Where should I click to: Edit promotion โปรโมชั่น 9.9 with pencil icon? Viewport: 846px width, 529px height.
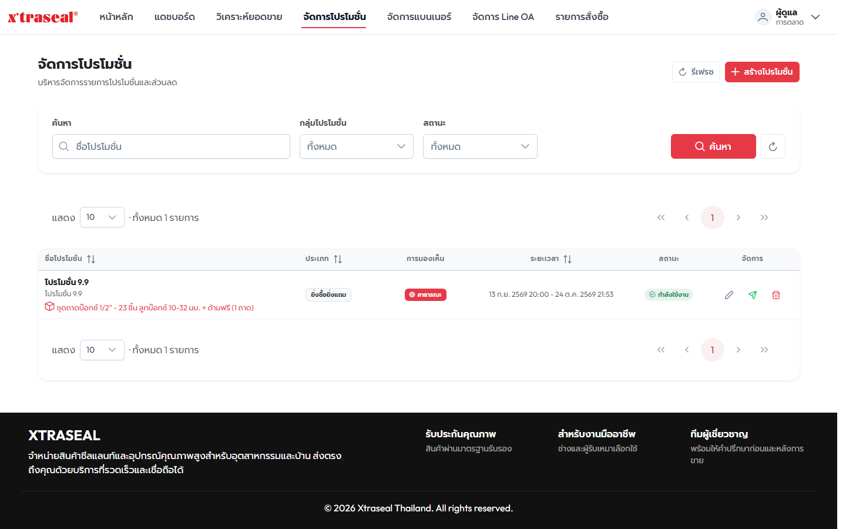click(728, 295)
